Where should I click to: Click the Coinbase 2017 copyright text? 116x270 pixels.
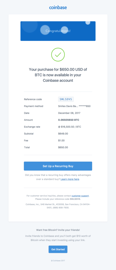coord(58,261)
